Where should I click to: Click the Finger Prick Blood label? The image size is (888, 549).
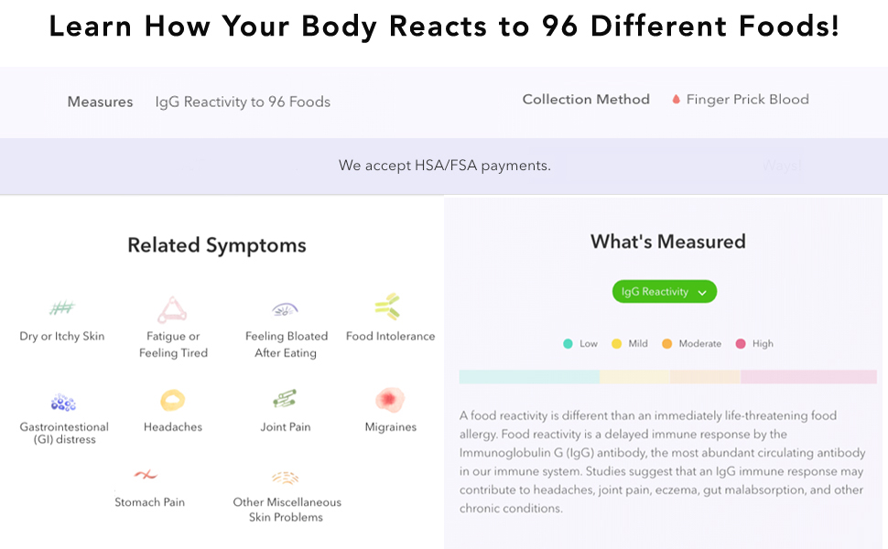coord(747,100)
